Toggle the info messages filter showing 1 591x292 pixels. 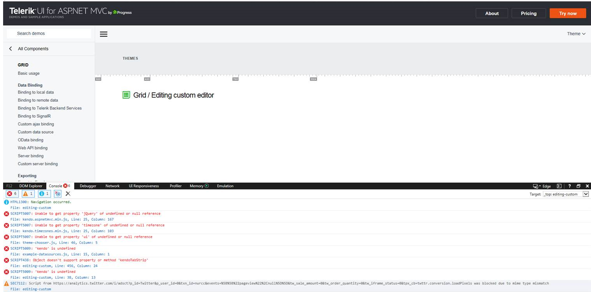(x=44, y=194)
